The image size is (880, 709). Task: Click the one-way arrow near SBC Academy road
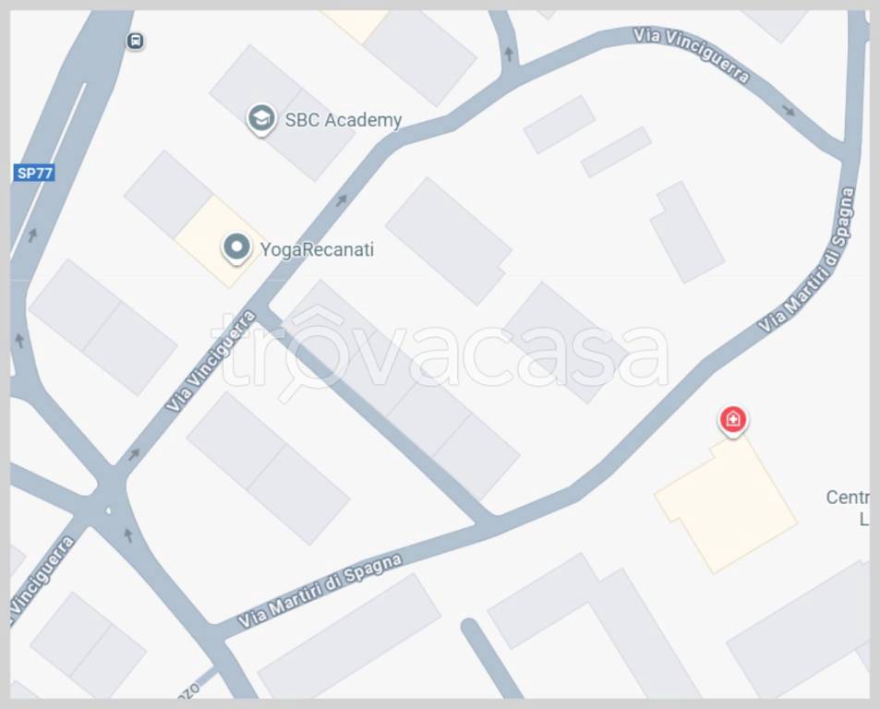click(x=342, y=200)
